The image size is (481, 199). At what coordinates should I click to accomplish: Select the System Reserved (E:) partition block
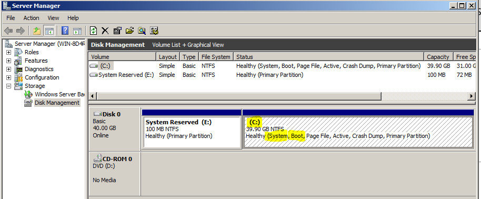(x=192, y=132)
